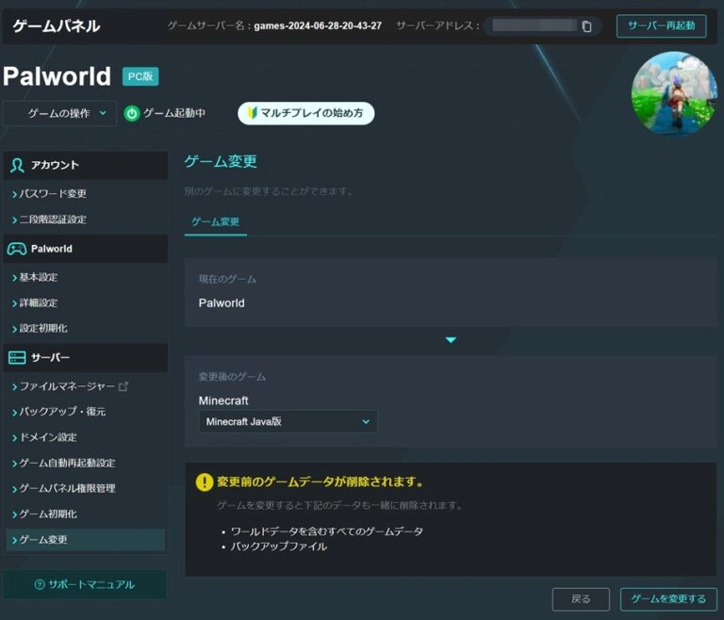Click the サーバー server rack icon
724x620 pixels.
point(17,358)
